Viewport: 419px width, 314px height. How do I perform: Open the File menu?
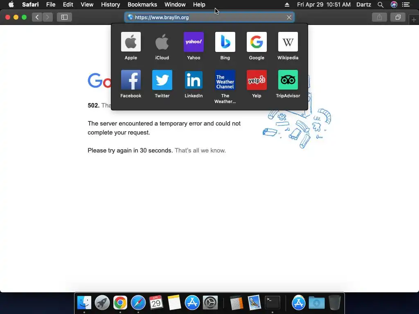51,4
